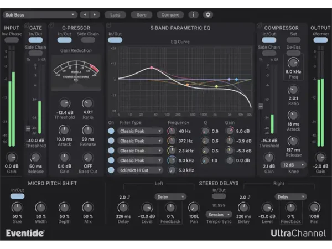Toggle the Gate In/Out switch
332x249 pixels.
pos(35,40)
